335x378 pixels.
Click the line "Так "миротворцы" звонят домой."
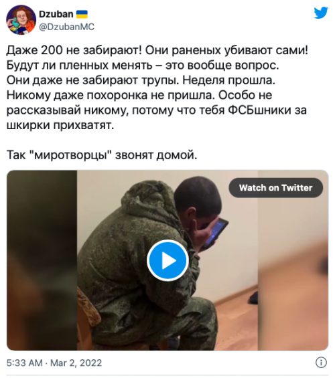point(102,155)
